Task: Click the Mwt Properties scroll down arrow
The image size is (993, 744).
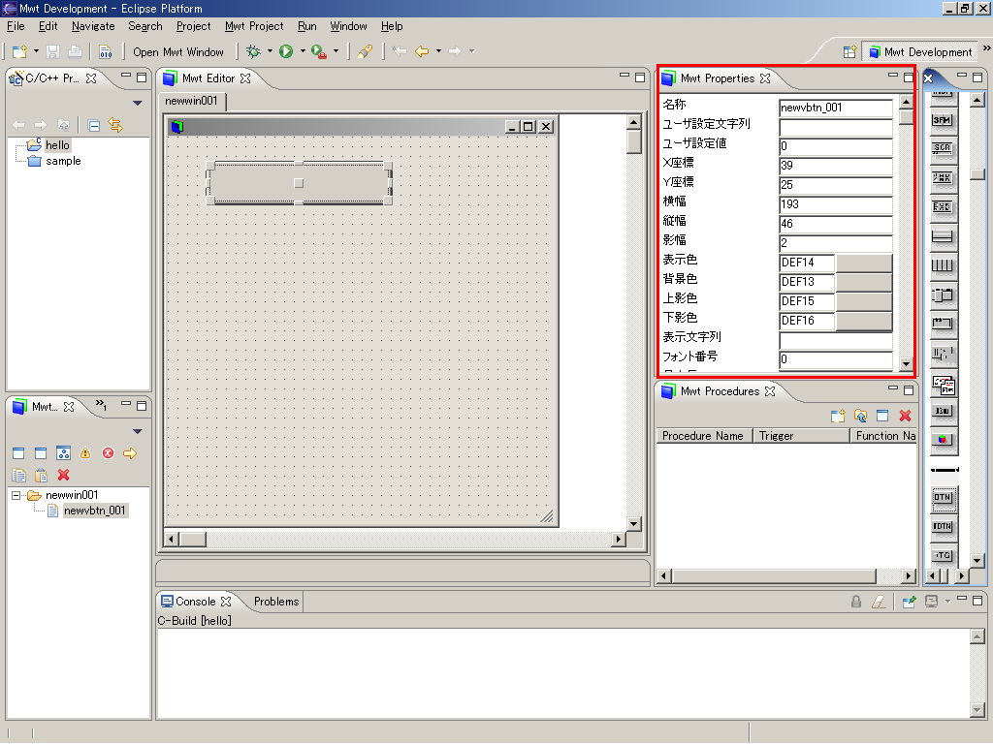Action: point(907,364)
